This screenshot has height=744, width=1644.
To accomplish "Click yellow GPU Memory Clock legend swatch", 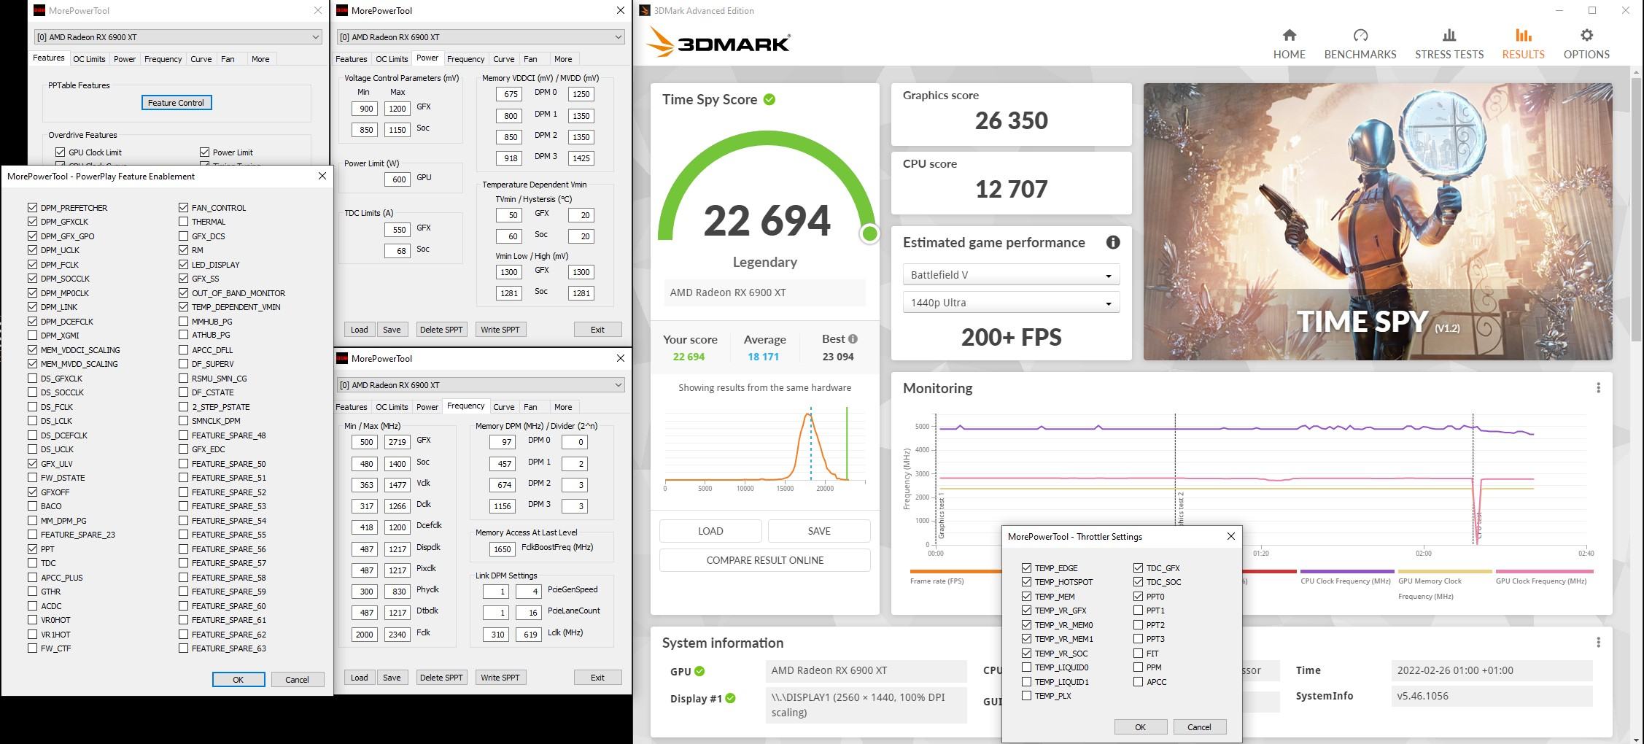I will 1444,572.
